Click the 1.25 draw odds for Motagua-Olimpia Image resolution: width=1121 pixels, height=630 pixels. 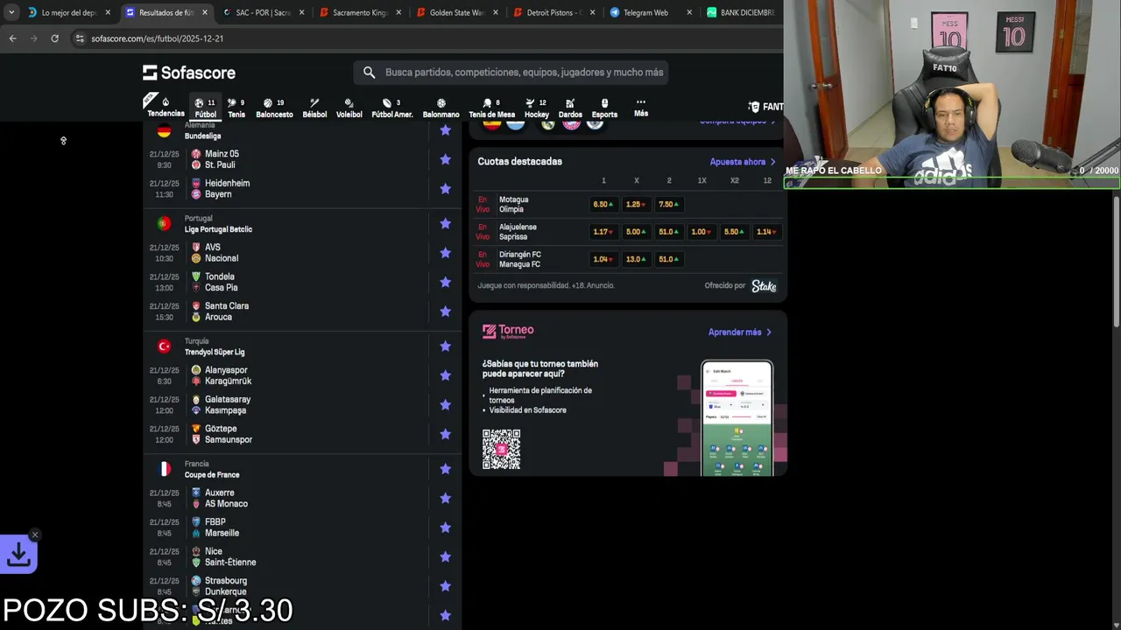coord(636,205)
